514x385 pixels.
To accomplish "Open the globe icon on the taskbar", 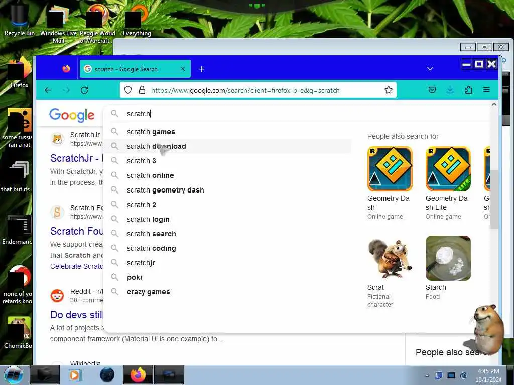I will [x=107, y=375].
